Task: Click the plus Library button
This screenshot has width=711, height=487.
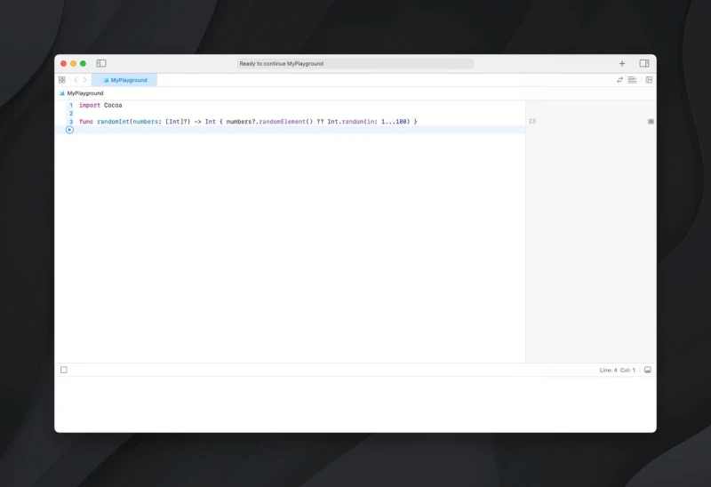Action: coord(622,64)
